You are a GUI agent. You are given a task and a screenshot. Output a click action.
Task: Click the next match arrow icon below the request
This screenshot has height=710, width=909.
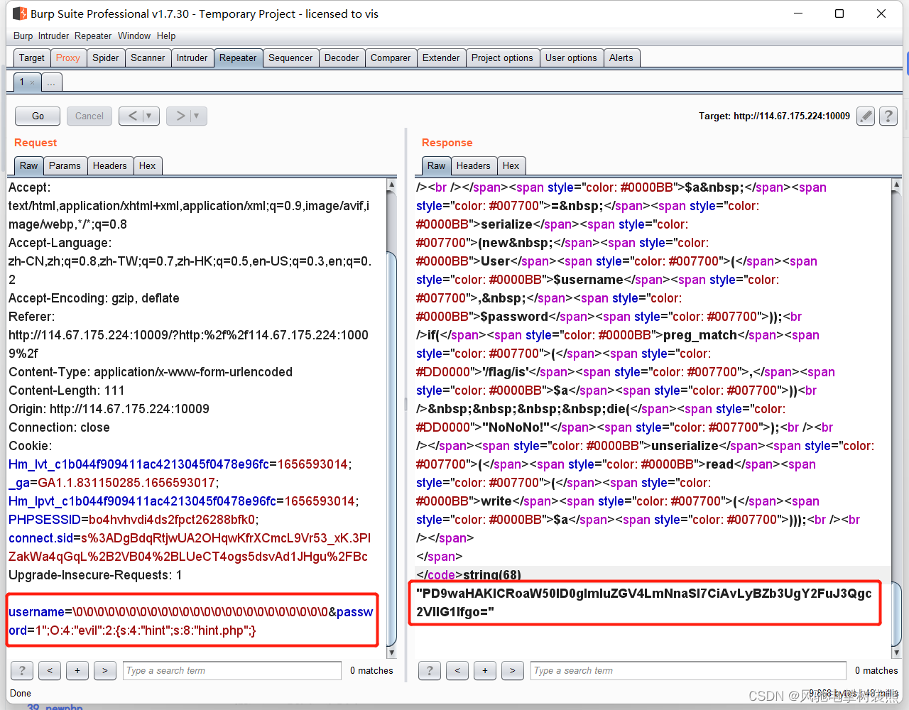(104, 670)
